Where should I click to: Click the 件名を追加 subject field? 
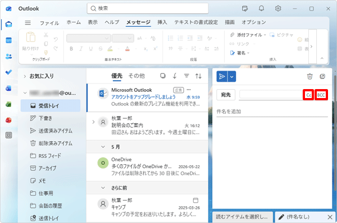pyautogui.click(x=272, y=112)
